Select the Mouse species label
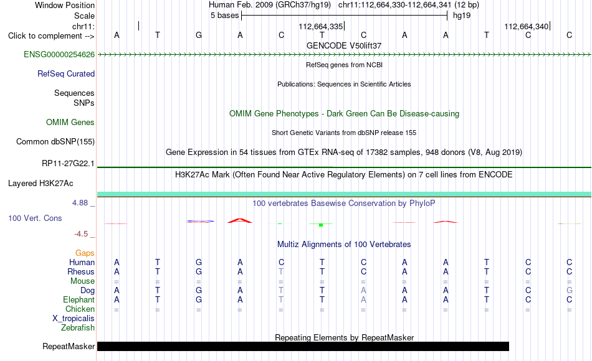The height and width of the screenshot is (361, 592). tap(82, 281)
